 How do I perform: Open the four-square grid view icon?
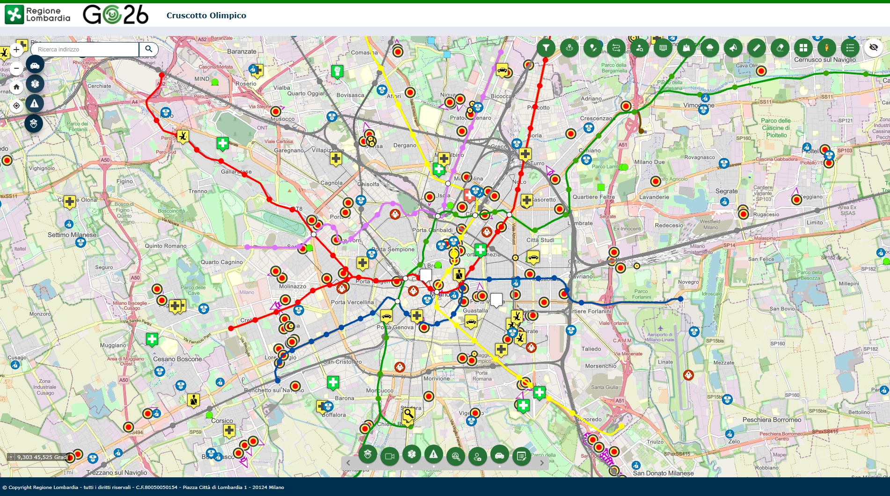coord(803,48)
